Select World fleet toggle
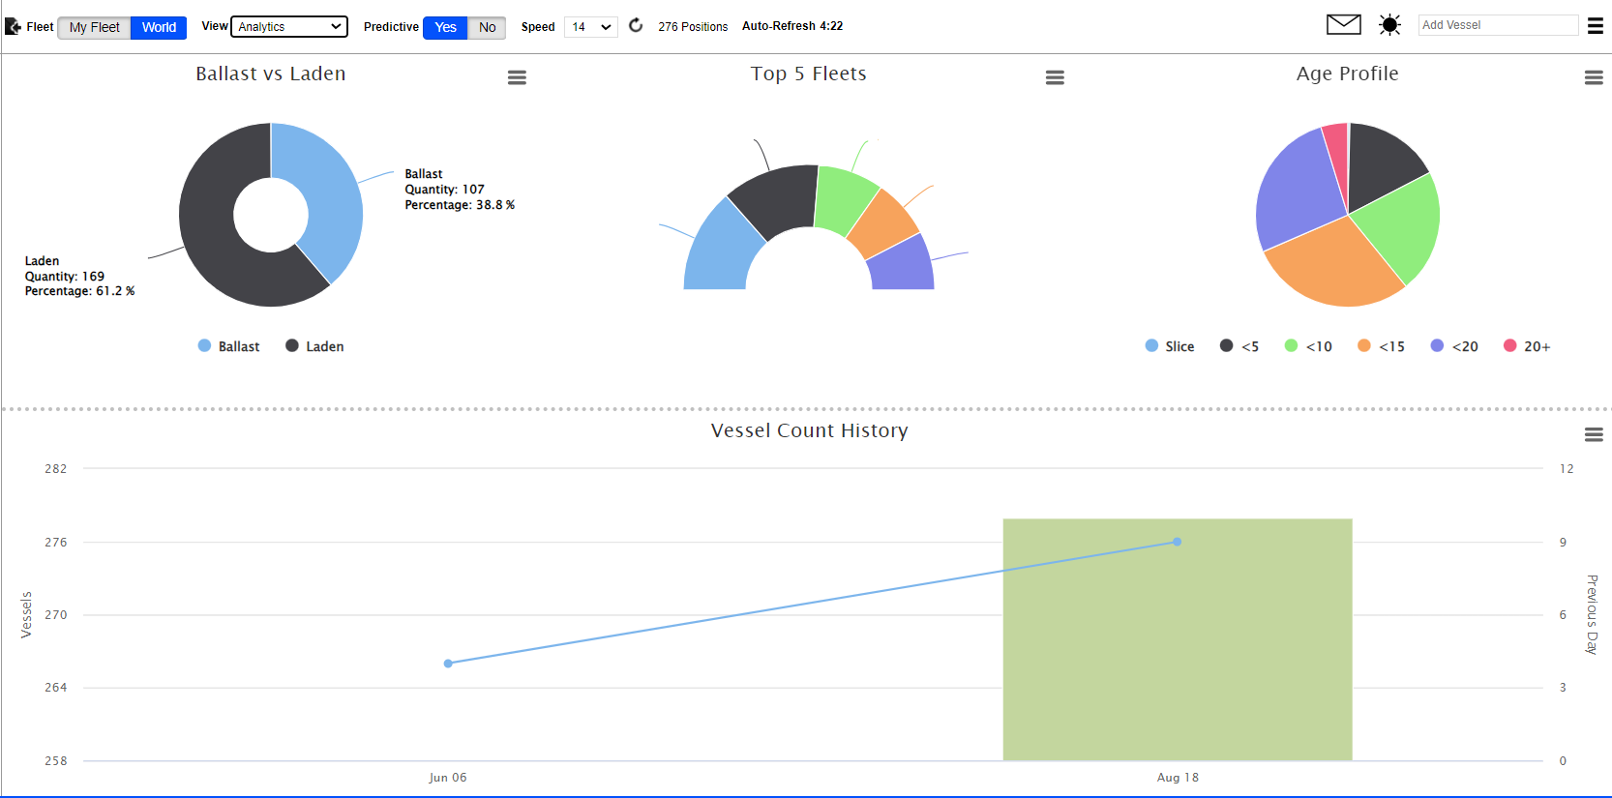The height and width of the screenshot is (798, 1612). [159, 27]
